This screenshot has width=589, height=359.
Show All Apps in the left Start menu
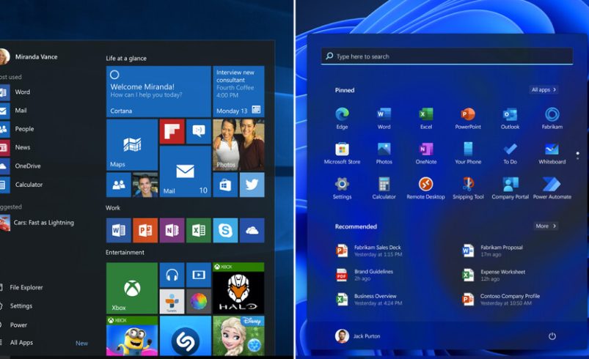pyautogui.click(x=21, y=343)
